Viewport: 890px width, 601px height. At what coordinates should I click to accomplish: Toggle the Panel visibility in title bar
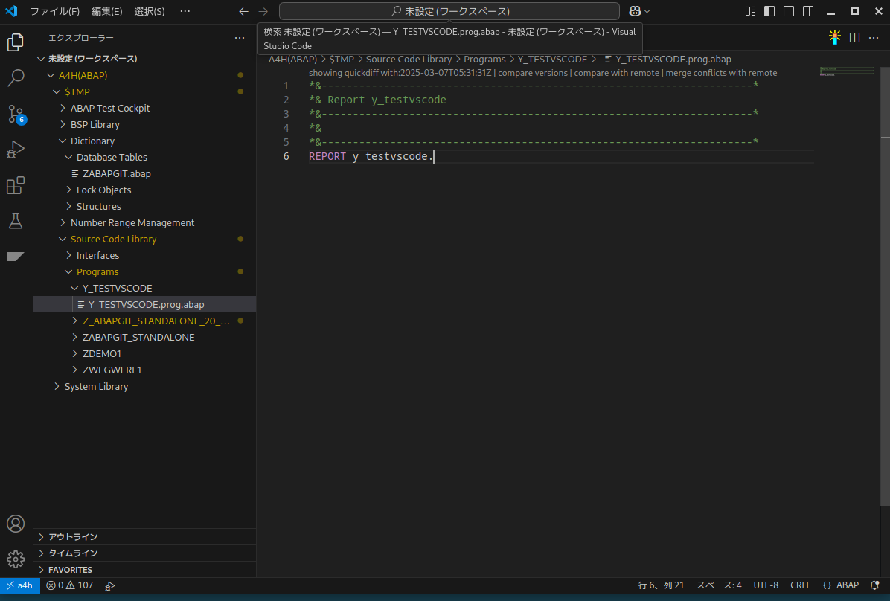pos(788,11)
